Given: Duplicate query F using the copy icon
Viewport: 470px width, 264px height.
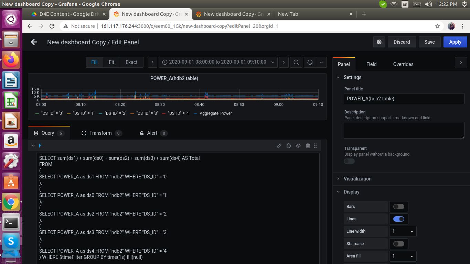Looking at the screenshot, I should pyautogui.click(x=289, y=146).
